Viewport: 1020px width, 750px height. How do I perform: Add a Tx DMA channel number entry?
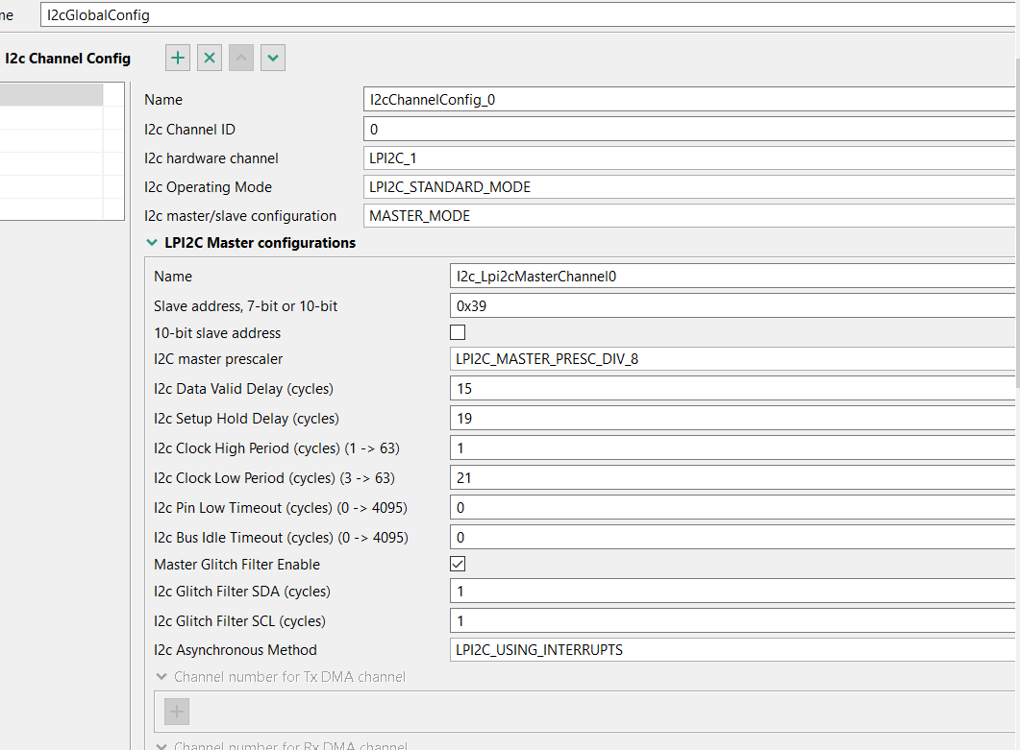pyautogui.click(x=177, y=712)
